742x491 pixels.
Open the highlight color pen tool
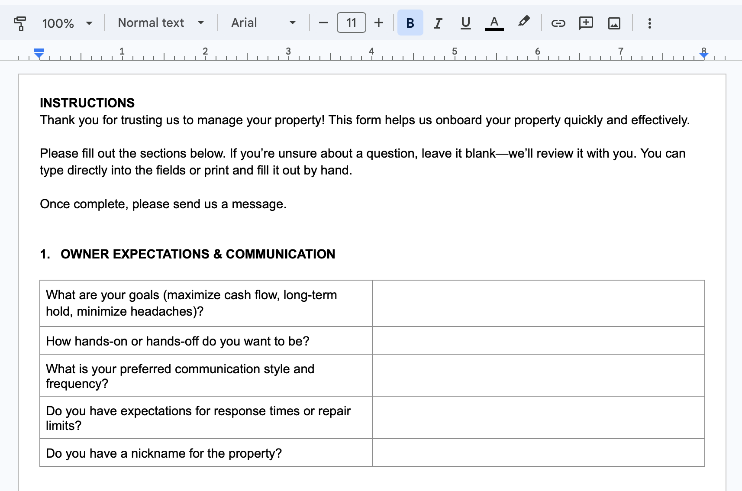[523, 22]
